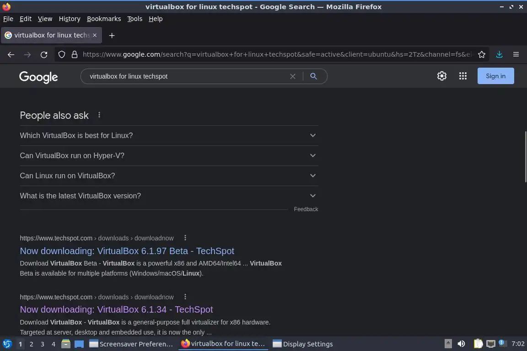Switch to Screensaver Preferences window in taskbar
The image size is (527, 351).
tap(131, 344)
